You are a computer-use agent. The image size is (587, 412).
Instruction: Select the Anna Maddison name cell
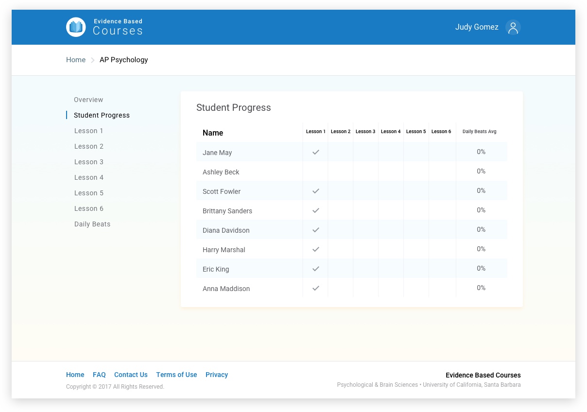click(226, 289)
